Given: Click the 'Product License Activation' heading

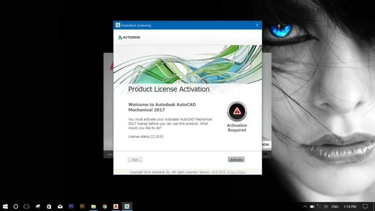Looking at the screenshot, I should [169, 89].
